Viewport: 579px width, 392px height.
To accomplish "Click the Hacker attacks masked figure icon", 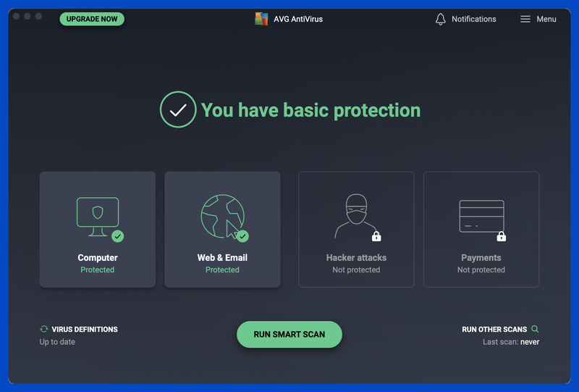I will coord(355,216).
